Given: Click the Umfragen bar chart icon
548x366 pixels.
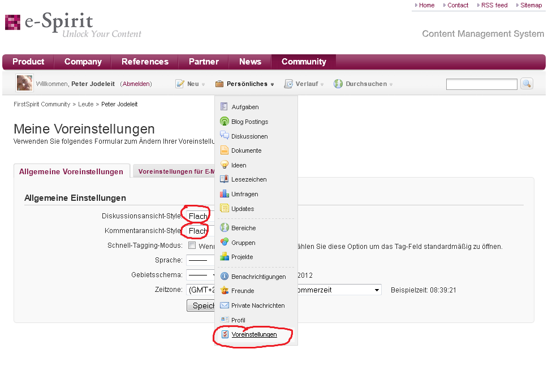Looking at the screenshot, I should [224, 193].
